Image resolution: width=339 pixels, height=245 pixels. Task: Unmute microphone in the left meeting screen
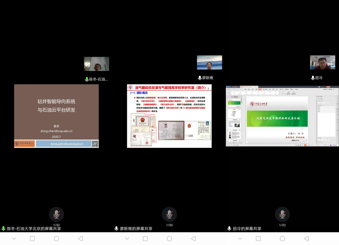56,214
